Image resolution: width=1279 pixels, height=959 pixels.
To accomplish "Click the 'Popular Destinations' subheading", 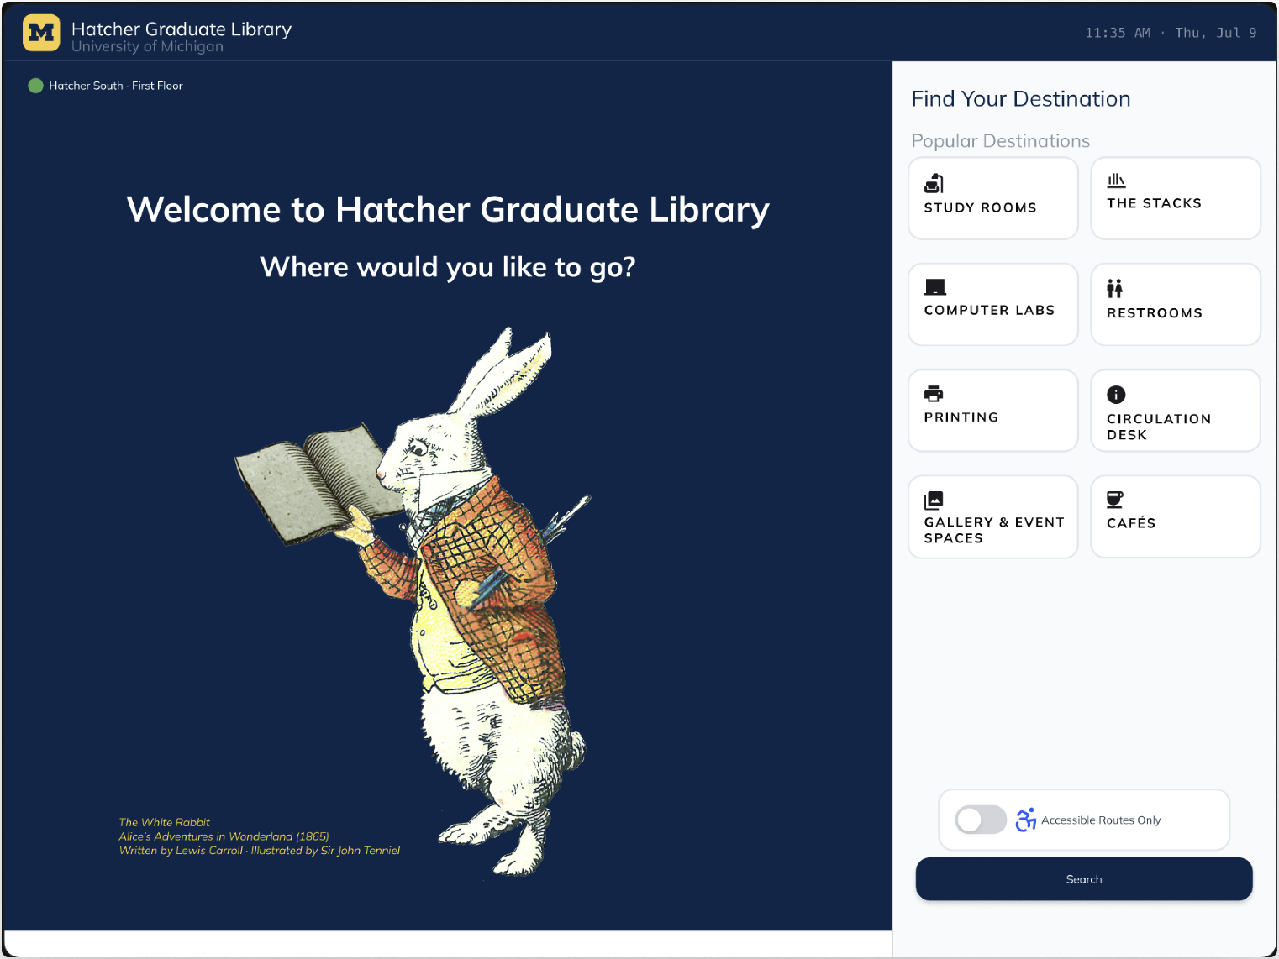I will [x=1001, y=141].
